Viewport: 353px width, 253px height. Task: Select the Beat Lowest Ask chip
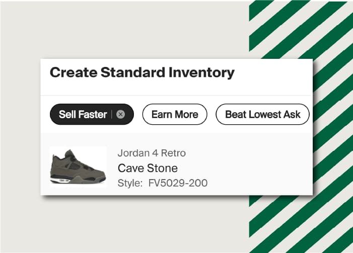click(262, 114)
